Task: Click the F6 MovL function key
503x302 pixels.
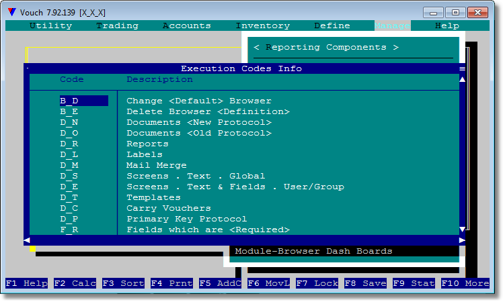Action: tap(268, 283)
